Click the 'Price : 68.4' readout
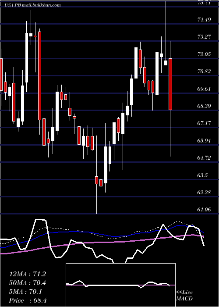The image size is (219, 307). [28, 300]
